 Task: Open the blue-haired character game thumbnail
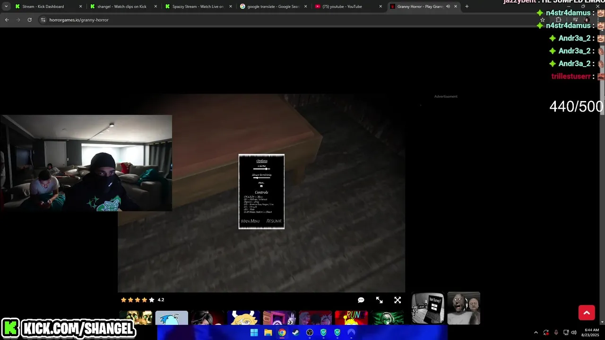[x=172, y=318]
